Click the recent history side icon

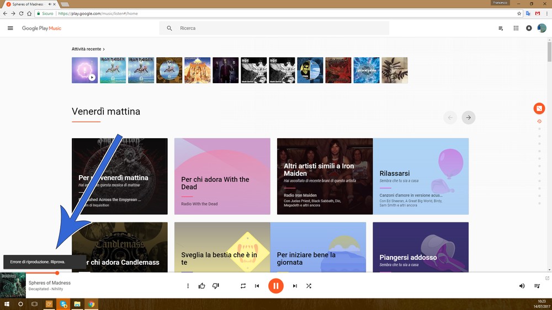click(x=539, y=122)
